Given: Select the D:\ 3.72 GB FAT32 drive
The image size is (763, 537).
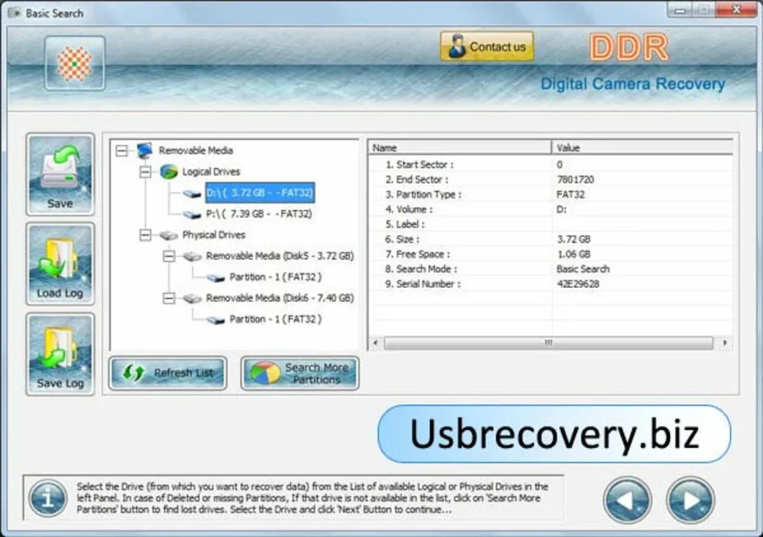Looking at the screenshot, I should tap(260, 193).
